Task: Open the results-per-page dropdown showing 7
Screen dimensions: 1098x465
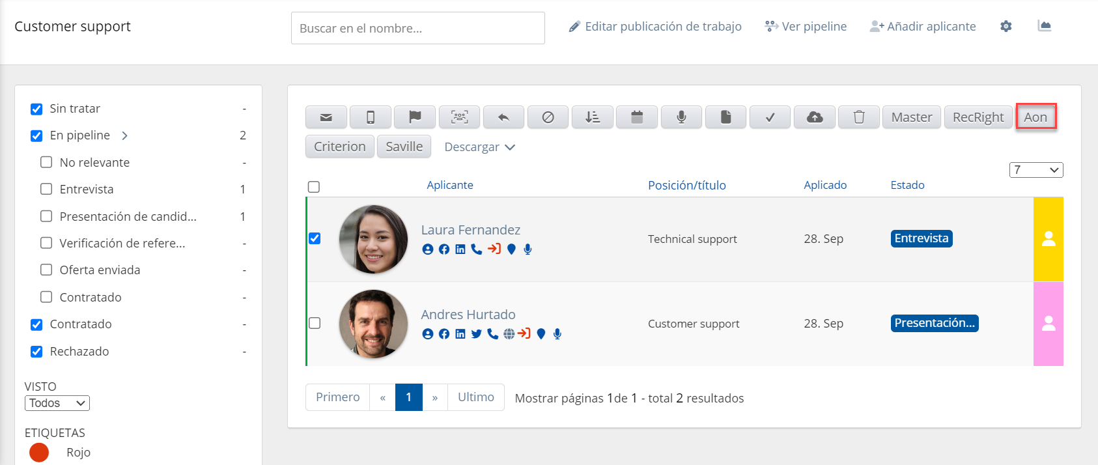Action: (1035, 170)
